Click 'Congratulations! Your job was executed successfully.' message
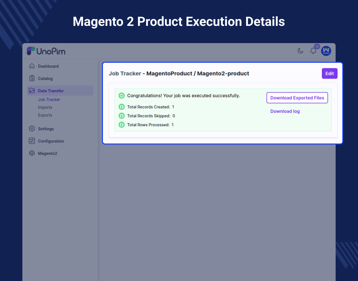The width and height of the screenshot is (358, 281). [183, 95]
